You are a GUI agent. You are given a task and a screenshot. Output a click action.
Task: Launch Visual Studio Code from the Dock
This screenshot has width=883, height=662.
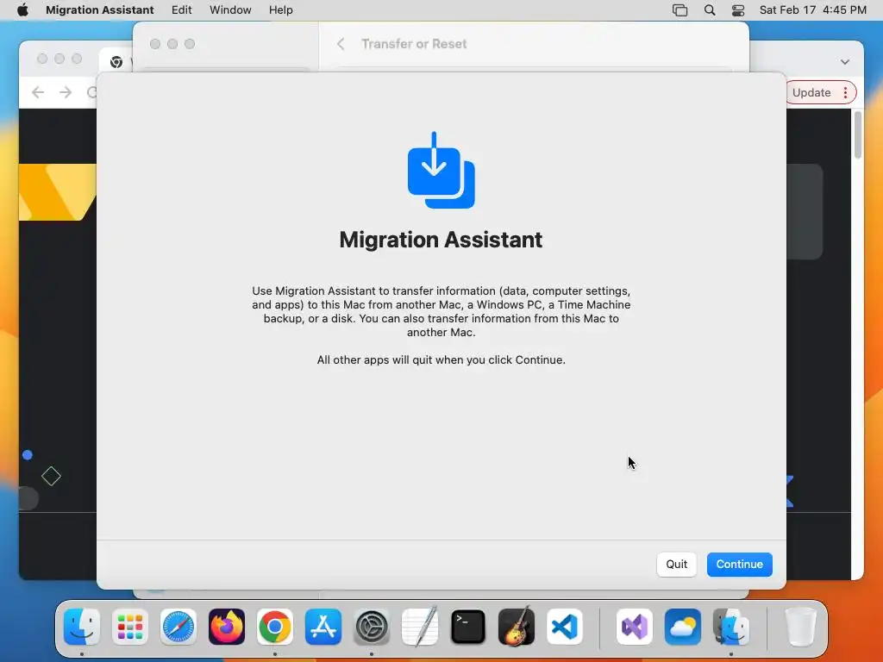(564, 627)
